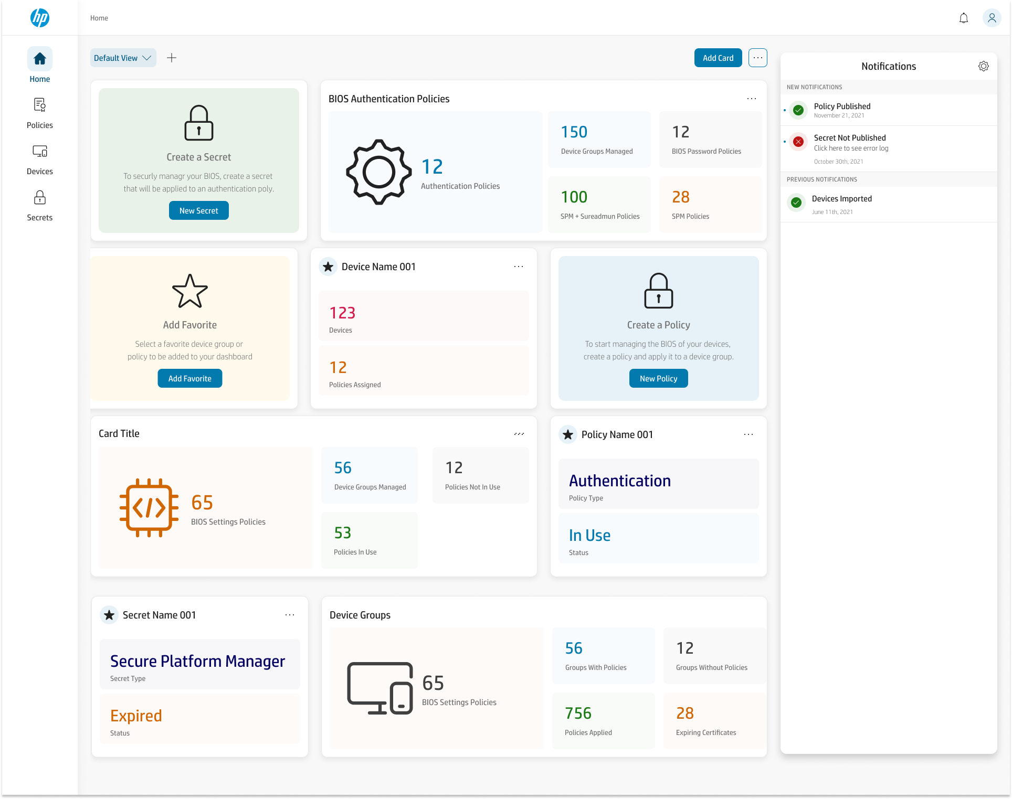Toggle the favorite star on Policy Name 001

[x=568, y=434]
